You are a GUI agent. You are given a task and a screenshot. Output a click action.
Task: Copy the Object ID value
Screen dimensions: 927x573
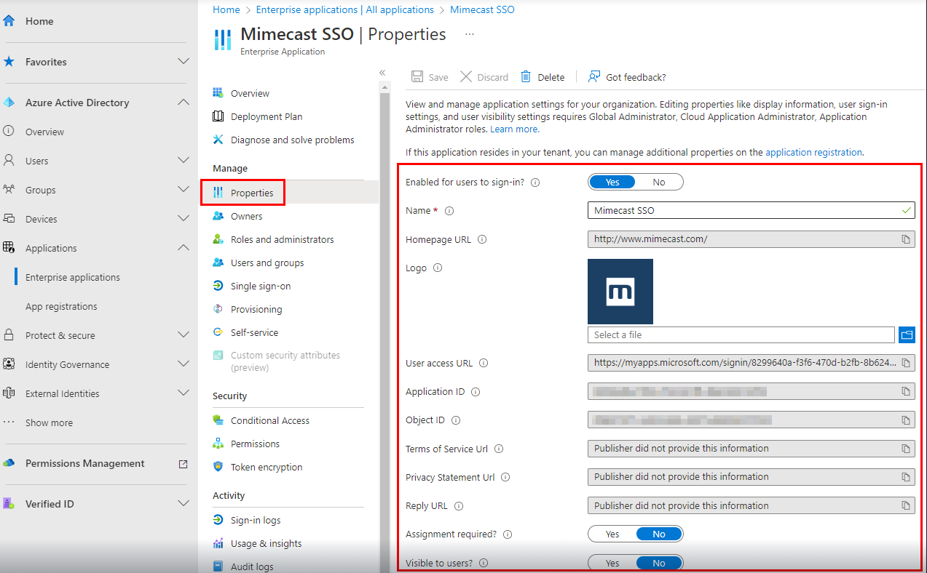pyautogui.click(x=906, y=420)
